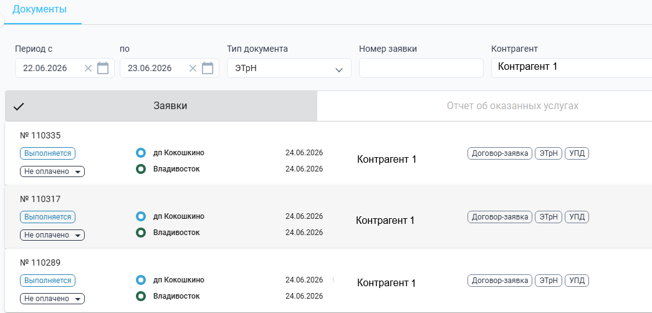Click the Период с date input
Viewport: 652px width, 313px height.
coord(65,68)
